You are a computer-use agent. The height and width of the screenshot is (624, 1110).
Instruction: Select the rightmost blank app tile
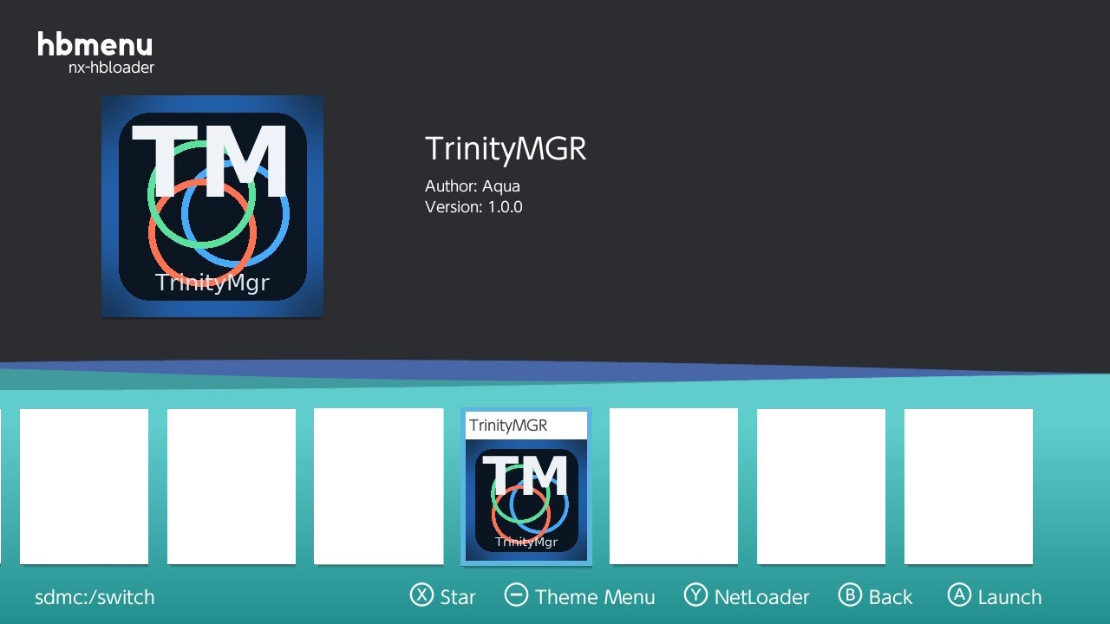point(969,486)
